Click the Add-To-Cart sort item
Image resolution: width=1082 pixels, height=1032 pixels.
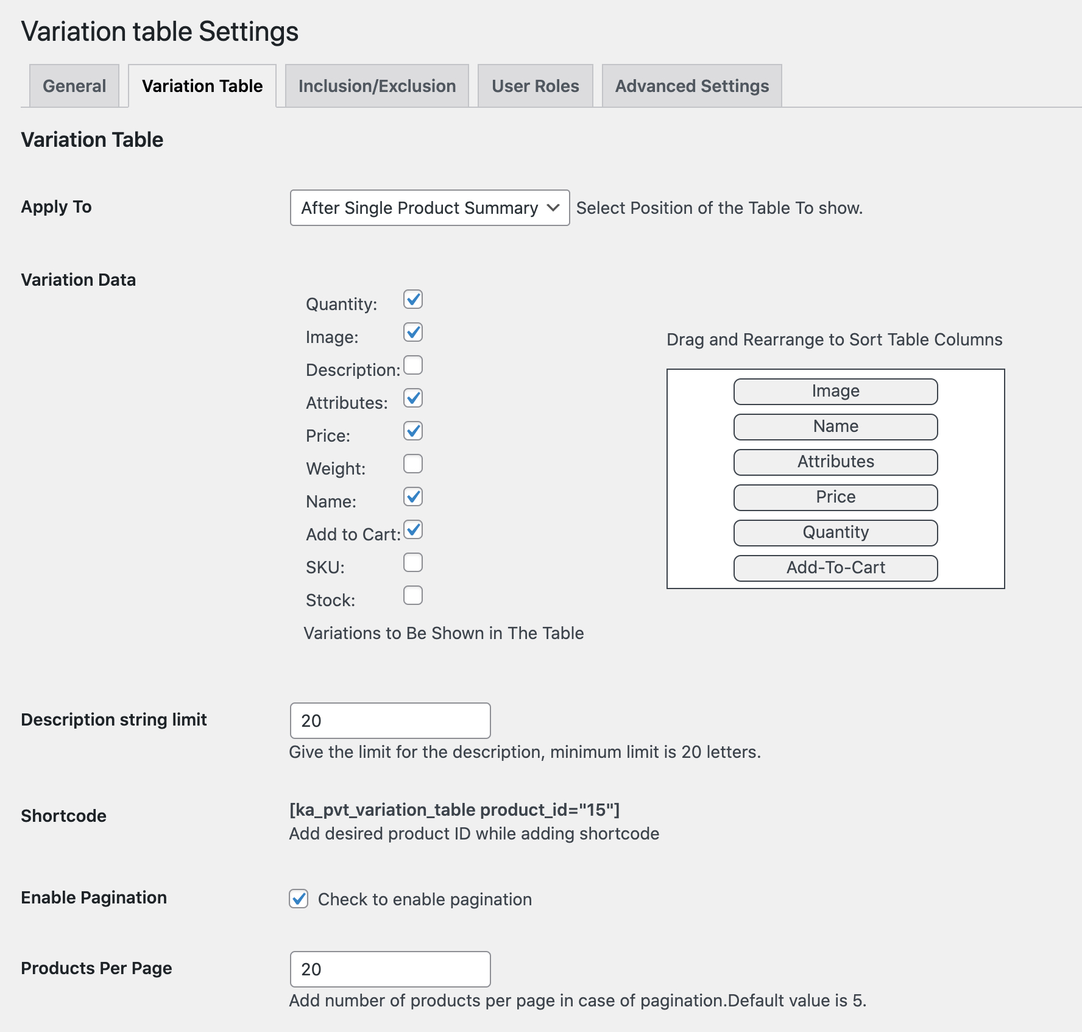point(835,568)
